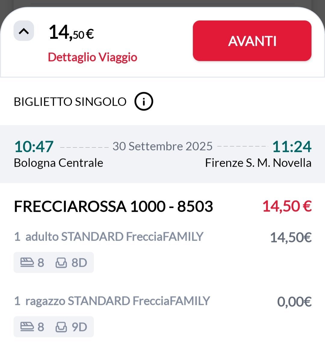Select the FRECCIAROSSA 1000 - 8503 train title
This screenshot has width=325, height=354.
point(113,206)
